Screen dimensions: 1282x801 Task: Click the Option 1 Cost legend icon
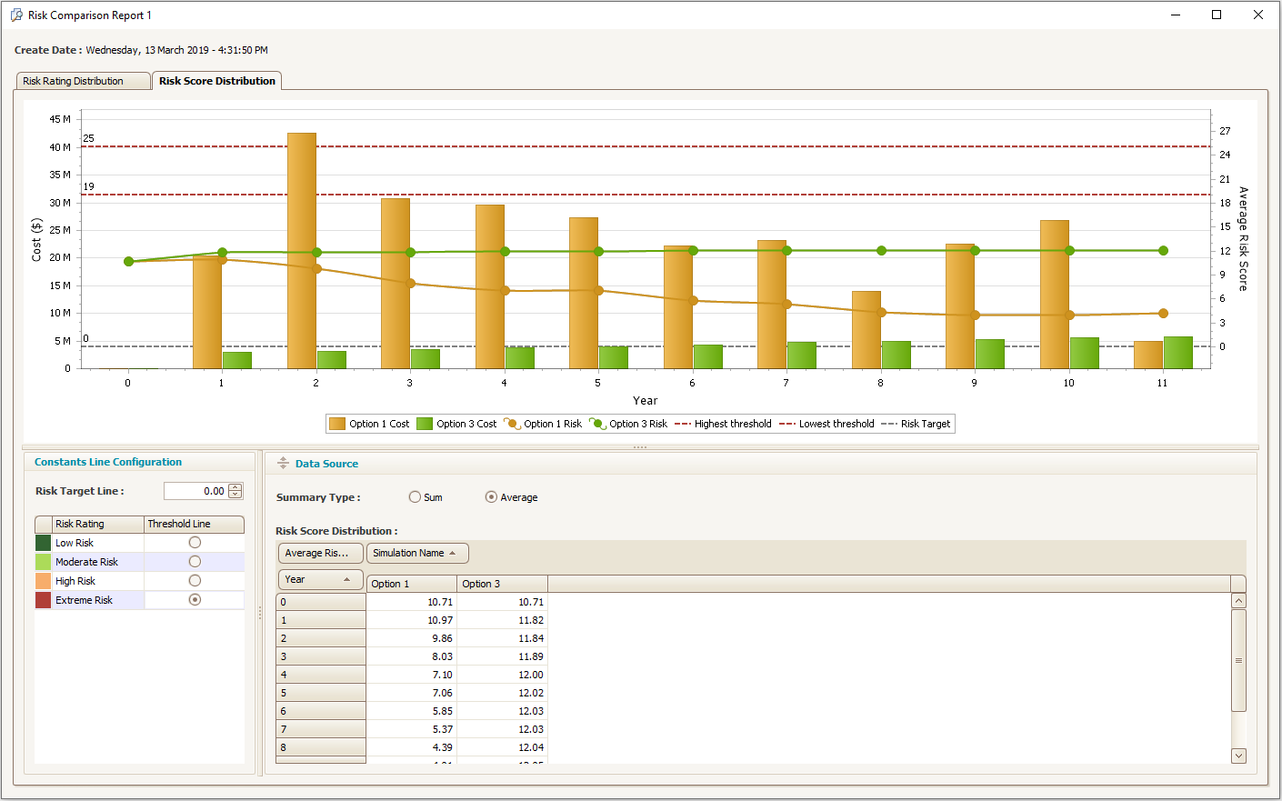(x=337, y=424)
